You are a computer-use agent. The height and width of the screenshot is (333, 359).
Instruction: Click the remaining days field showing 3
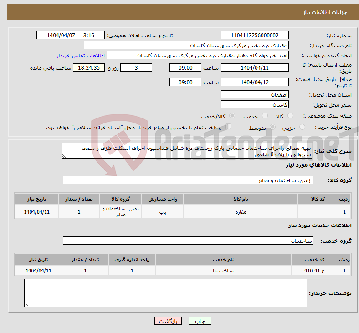[136, 67]
